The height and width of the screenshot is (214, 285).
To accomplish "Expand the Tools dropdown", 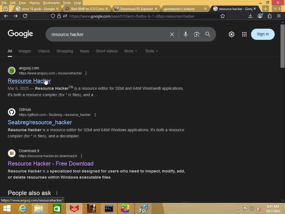I will [x=151, y=51].
